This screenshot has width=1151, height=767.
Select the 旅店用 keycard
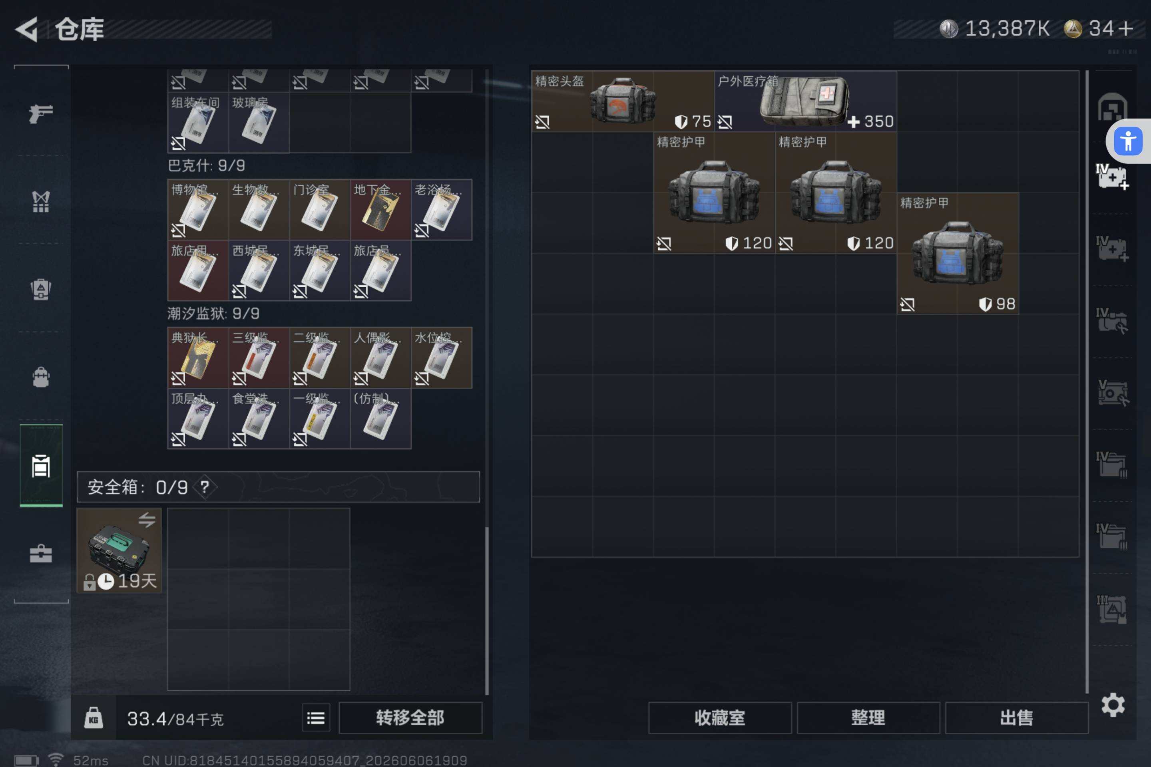[198, 270]
